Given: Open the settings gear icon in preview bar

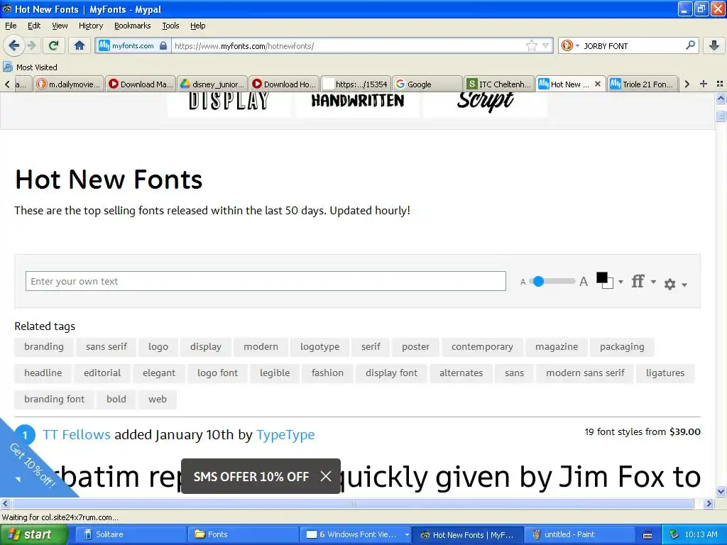Looking at the screenshot, I should [669, 284].
